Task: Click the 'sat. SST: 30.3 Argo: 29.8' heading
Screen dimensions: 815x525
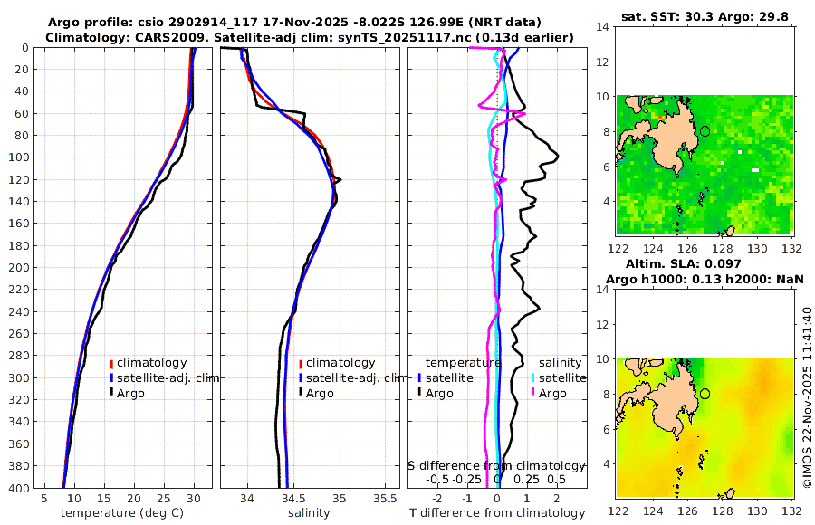Action: click(705, 17)
